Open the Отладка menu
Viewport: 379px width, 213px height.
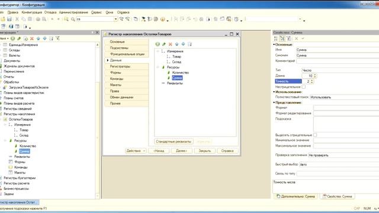[x=50, y=12]
